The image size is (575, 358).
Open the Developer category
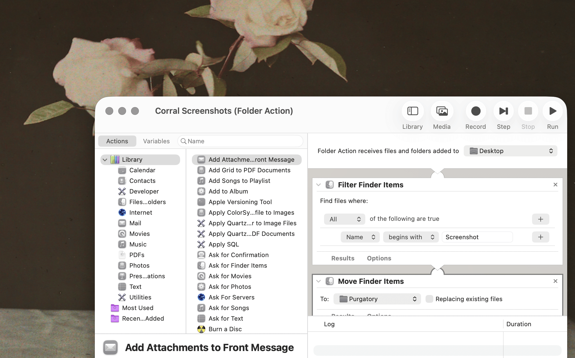pyautogui.click(x=144, y=191)
